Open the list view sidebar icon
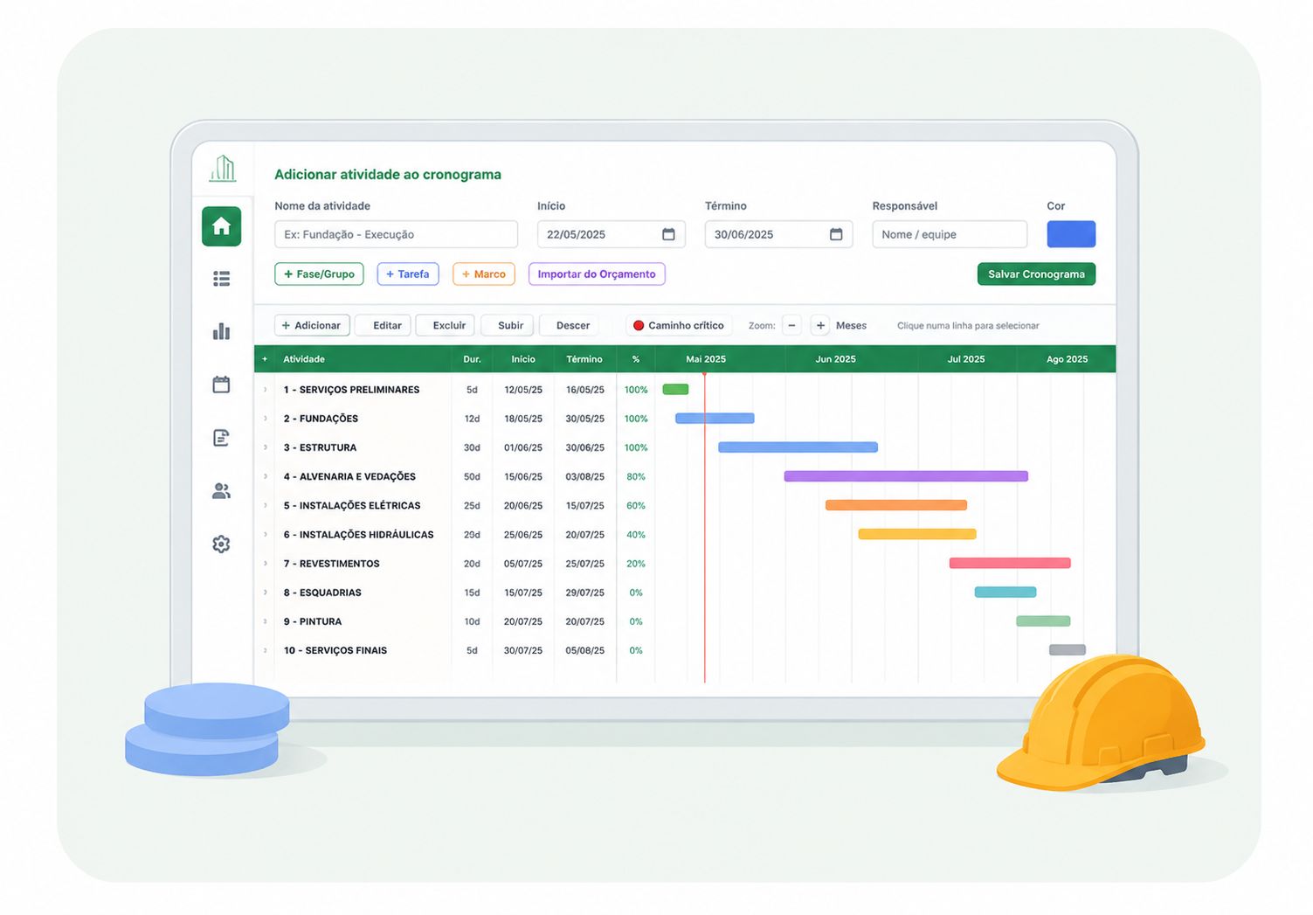The image size is (1313, 915). [221, 279]
